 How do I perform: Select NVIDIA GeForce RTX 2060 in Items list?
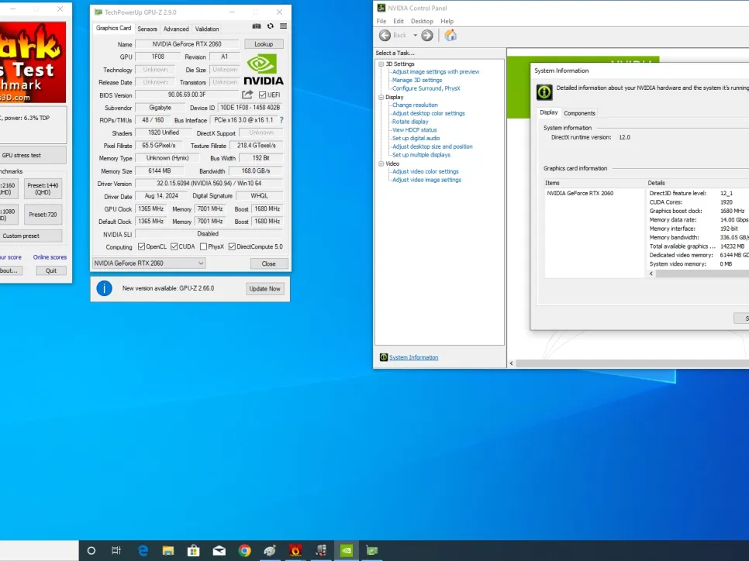pyautogui.click(x=580, y=194)
